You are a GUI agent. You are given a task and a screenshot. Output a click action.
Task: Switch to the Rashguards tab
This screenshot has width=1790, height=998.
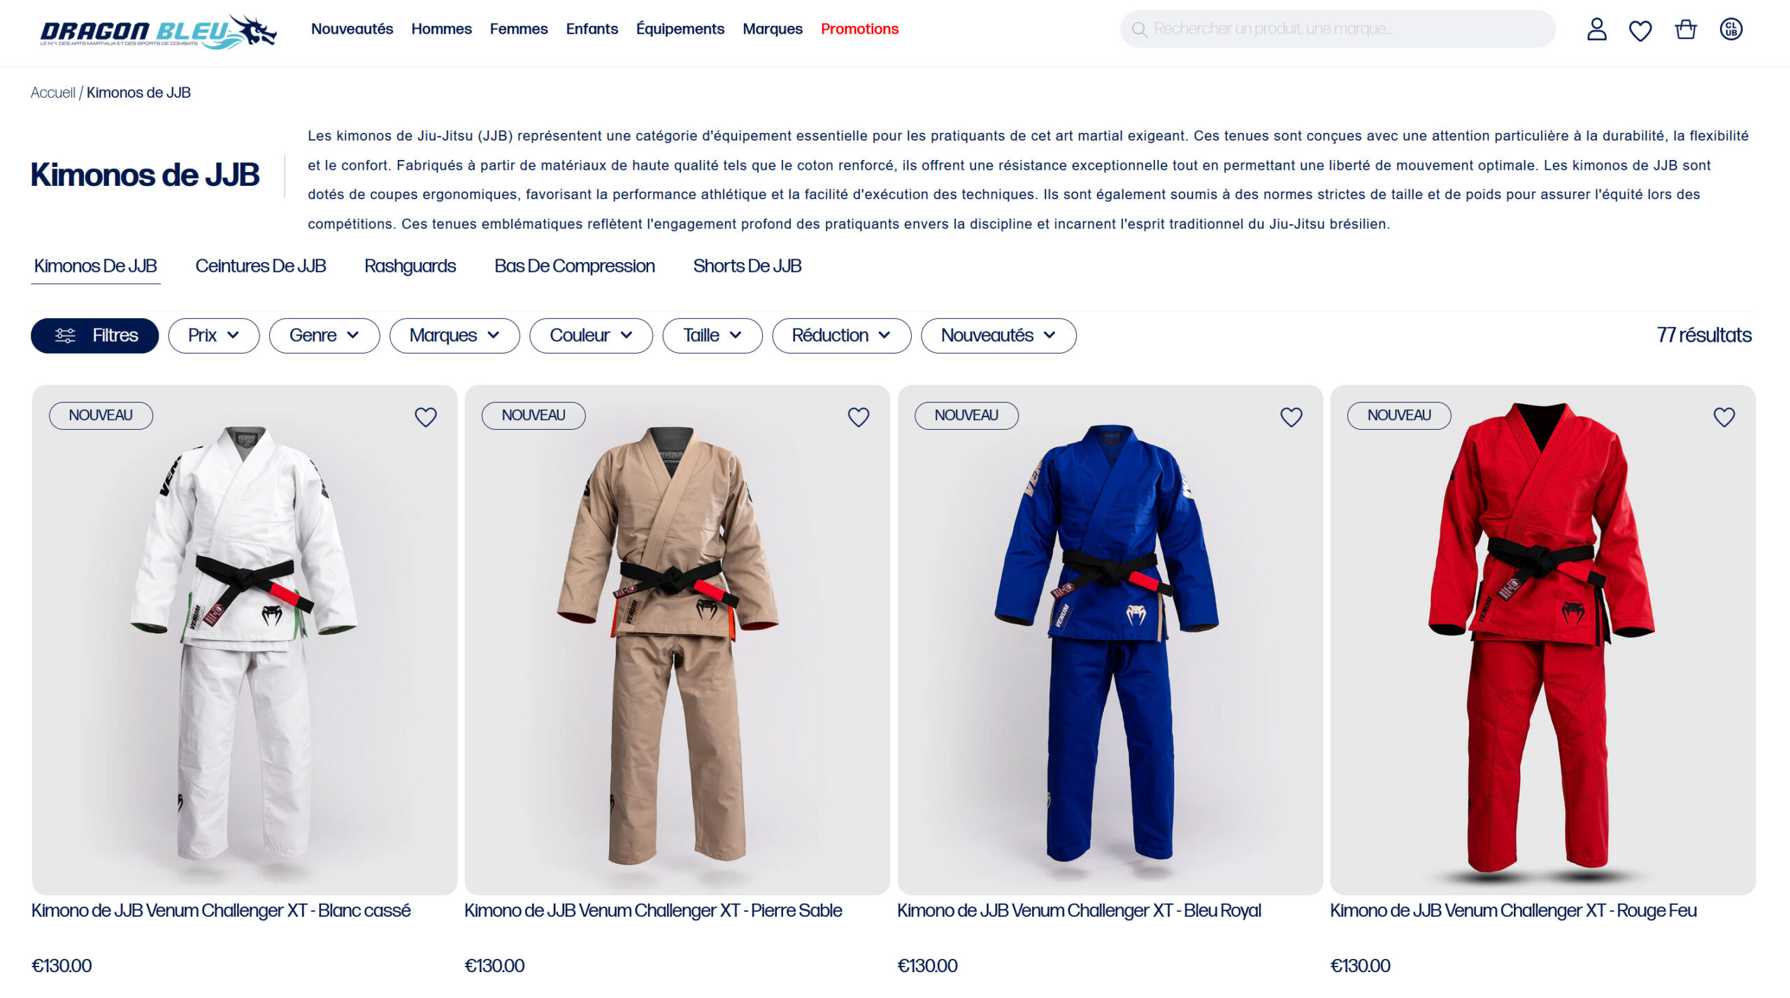pos(410,266)
